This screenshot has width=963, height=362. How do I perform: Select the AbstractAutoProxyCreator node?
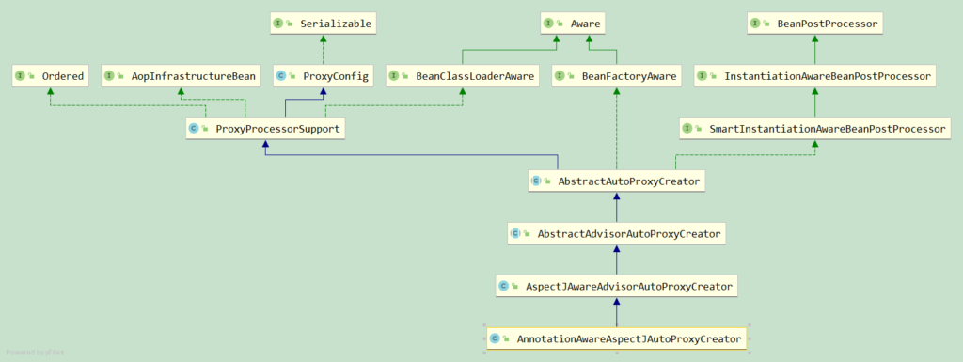pos(616,181)
